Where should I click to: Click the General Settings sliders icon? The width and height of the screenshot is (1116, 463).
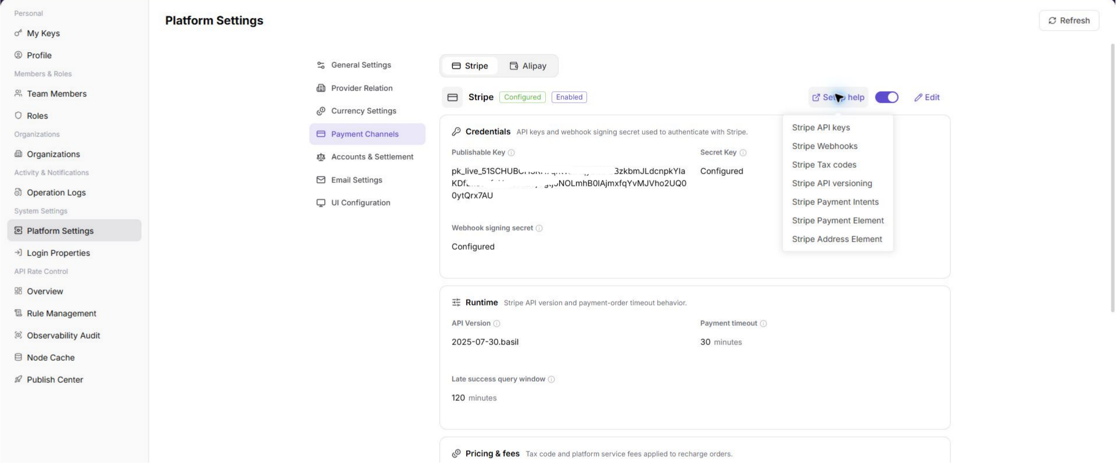pyautogui.click(x=321, y=65)
